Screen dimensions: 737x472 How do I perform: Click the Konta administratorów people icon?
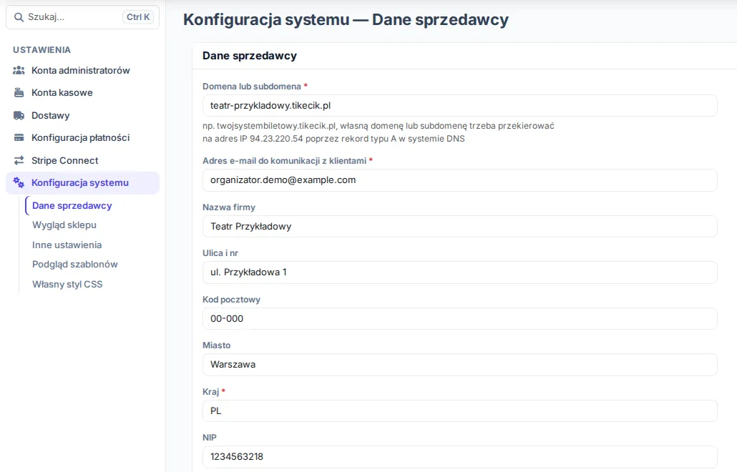click(x=19, y=71)
